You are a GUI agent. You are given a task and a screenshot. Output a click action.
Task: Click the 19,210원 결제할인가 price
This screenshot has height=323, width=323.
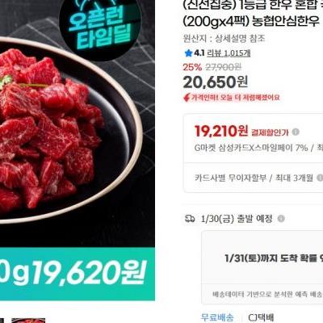tap(241, 132)
